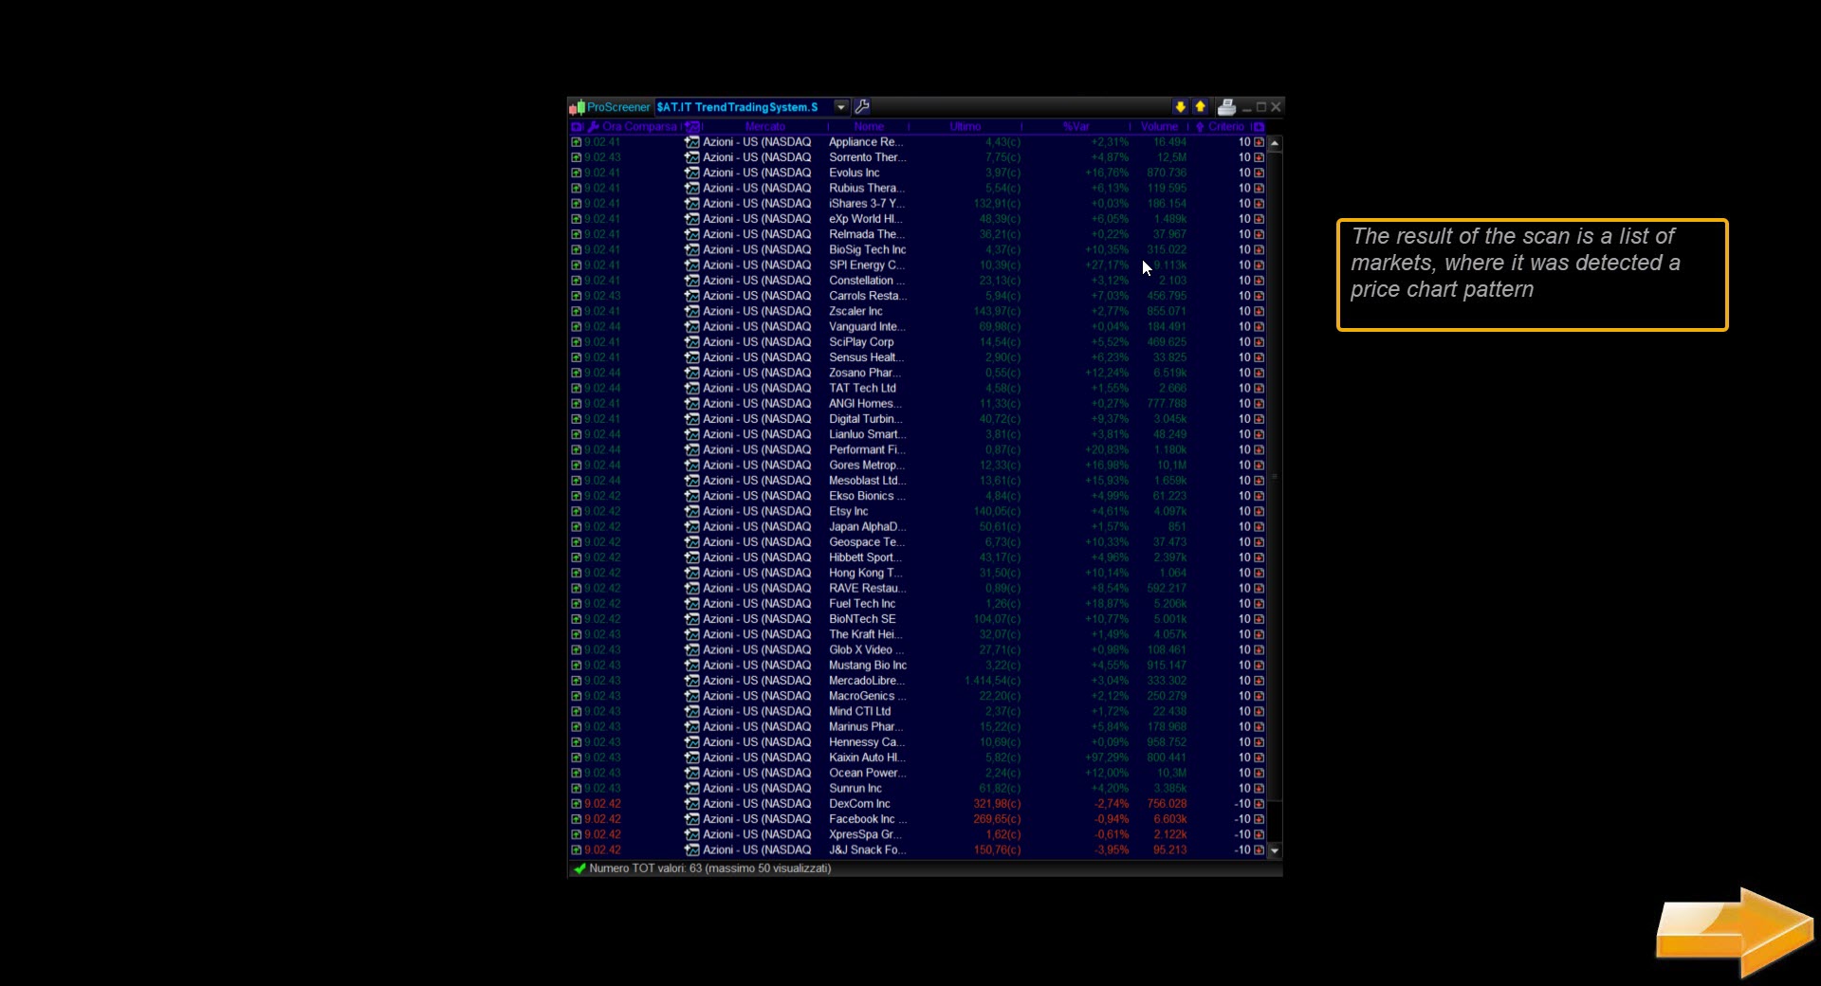Click red right-edge icon of Mesoblast Ltd row
1821x986 pixels.
(1259, 481)
